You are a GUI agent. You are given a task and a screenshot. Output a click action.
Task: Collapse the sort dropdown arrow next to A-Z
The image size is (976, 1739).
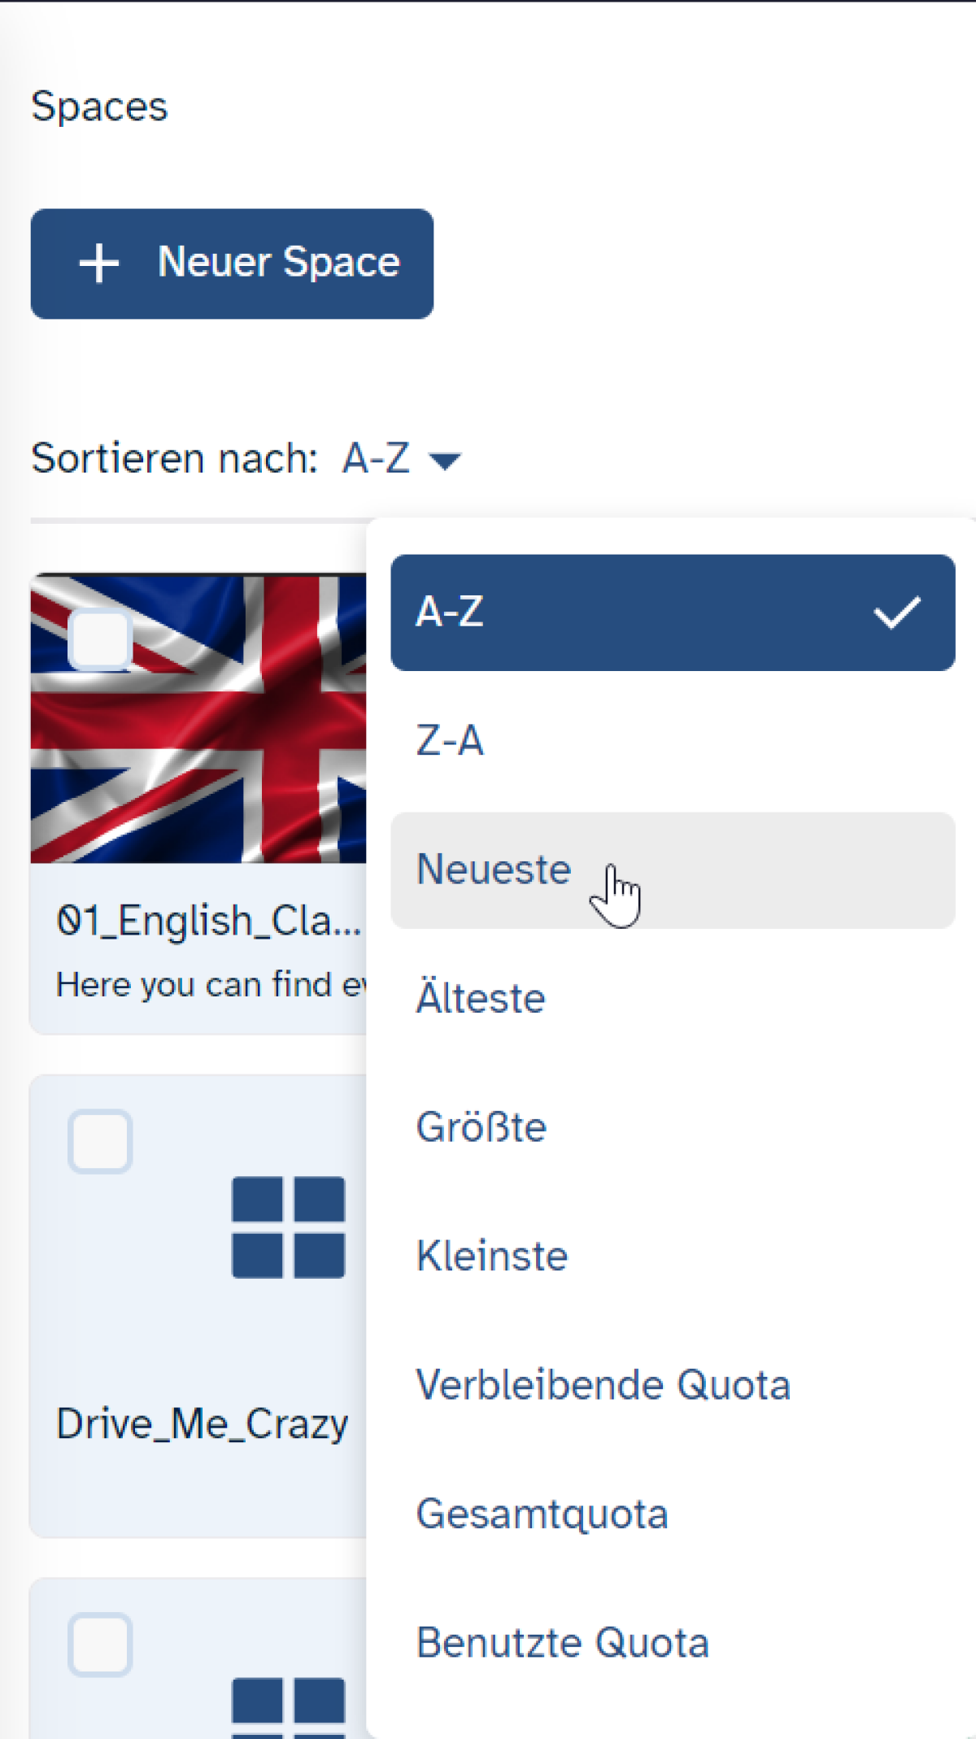[x=445, y=461]
